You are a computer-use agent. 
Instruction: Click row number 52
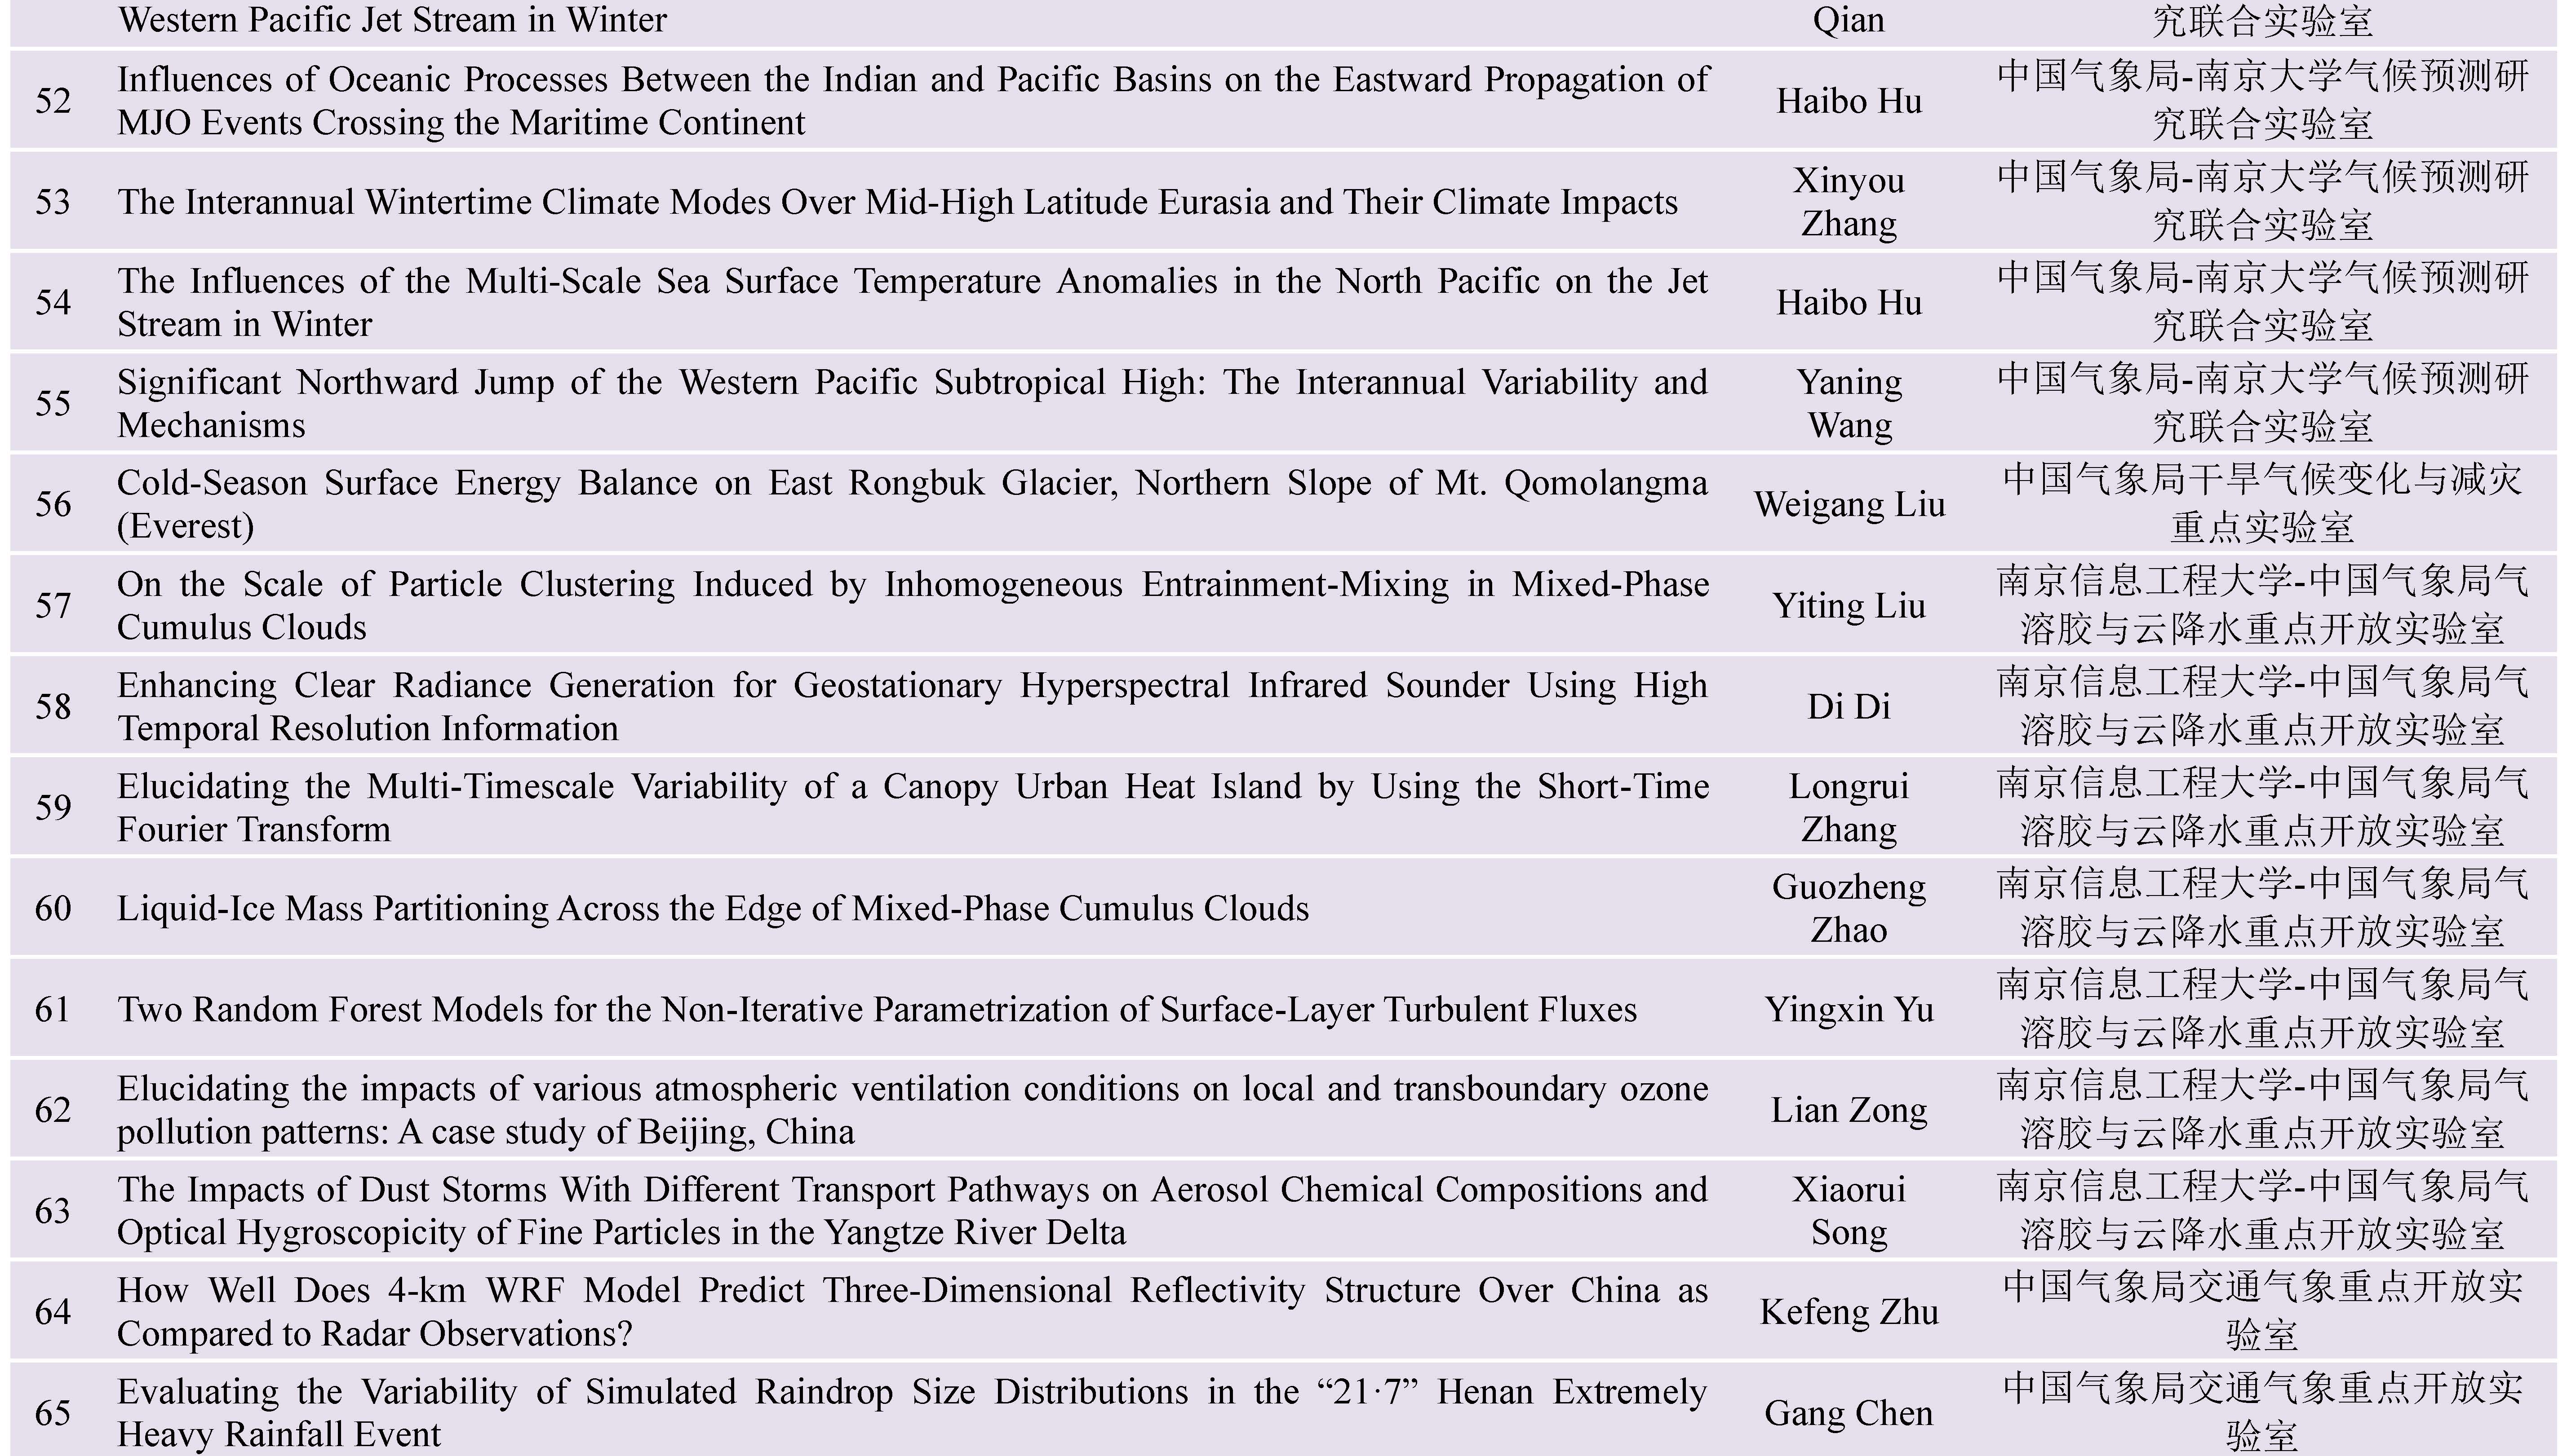coord(53,101)
